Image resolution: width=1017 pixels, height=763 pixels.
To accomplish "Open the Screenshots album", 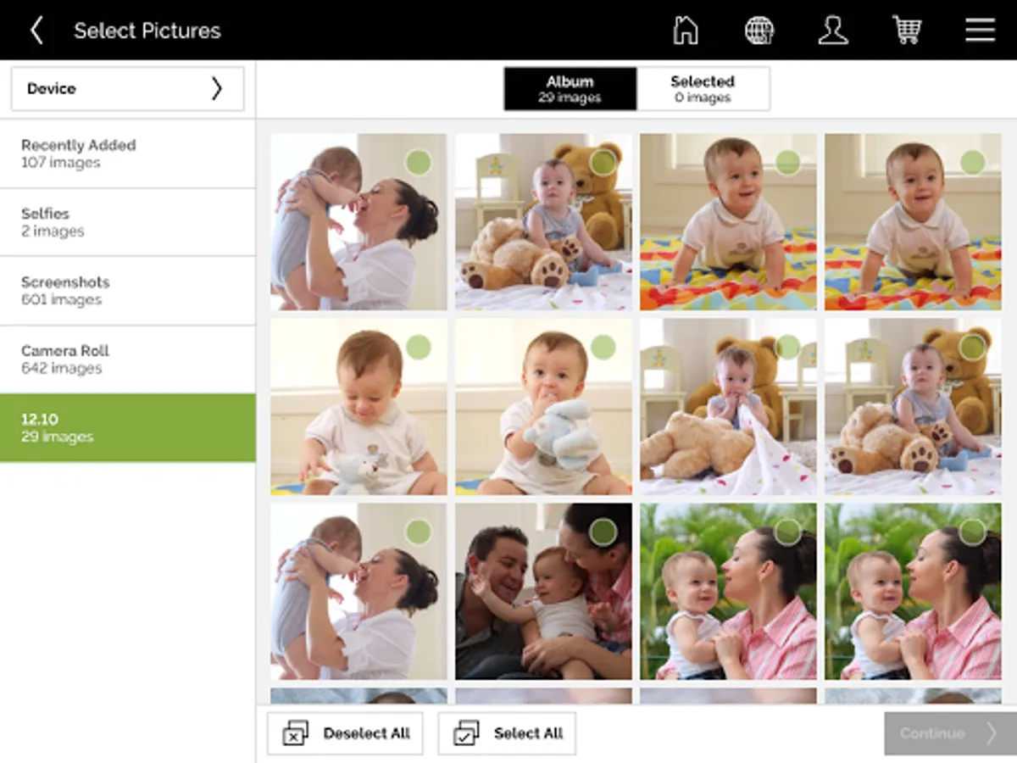I will (127, 291).
